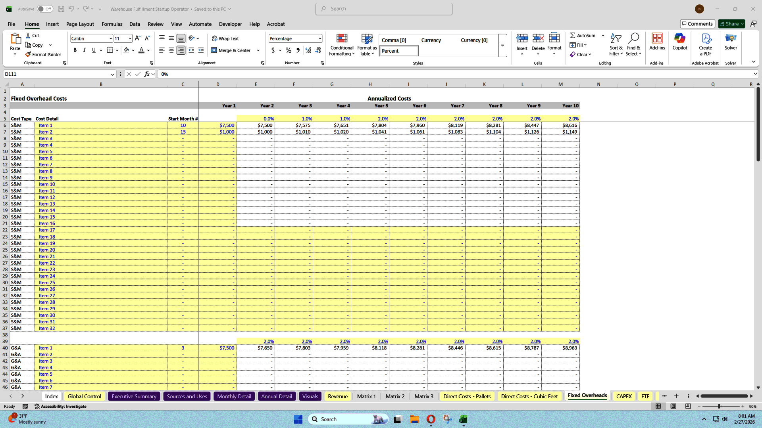The width and height of the screenshot is (762, 428).
Task: Toggle italic formatting
Action: (84, 50)
